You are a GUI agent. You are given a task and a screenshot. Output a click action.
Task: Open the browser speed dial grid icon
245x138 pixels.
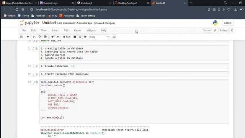[23, 10]
